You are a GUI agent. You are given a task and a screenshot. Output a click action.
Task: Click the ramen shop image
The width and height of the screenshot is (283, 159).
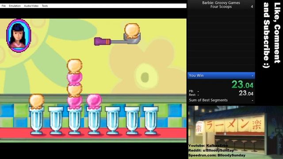[x=236, y=132]
